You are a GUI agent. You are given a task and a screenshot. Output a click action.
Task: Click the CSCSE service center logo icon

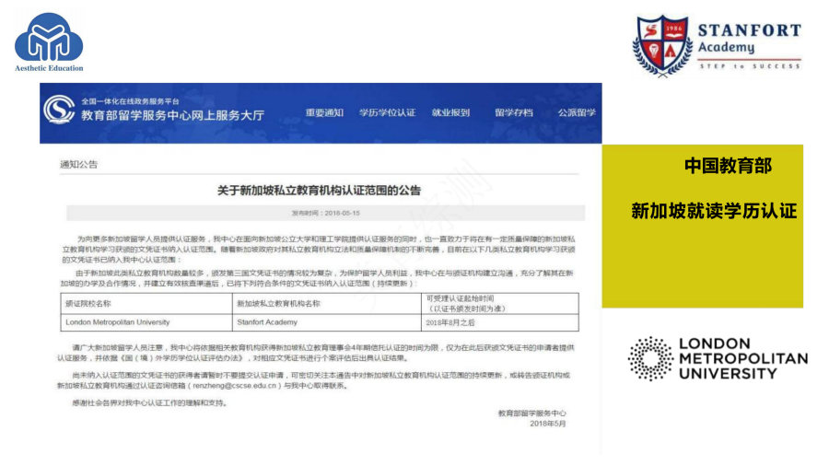59,110
